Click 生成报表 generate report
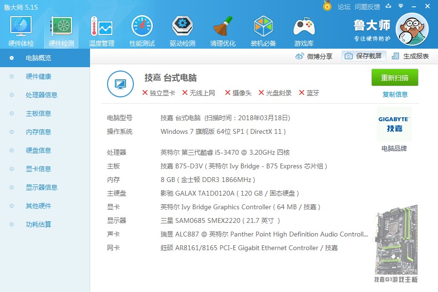 click(410, 56)
